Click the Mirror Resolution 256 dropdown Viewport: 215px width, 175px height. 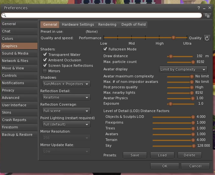coord(66,138)
